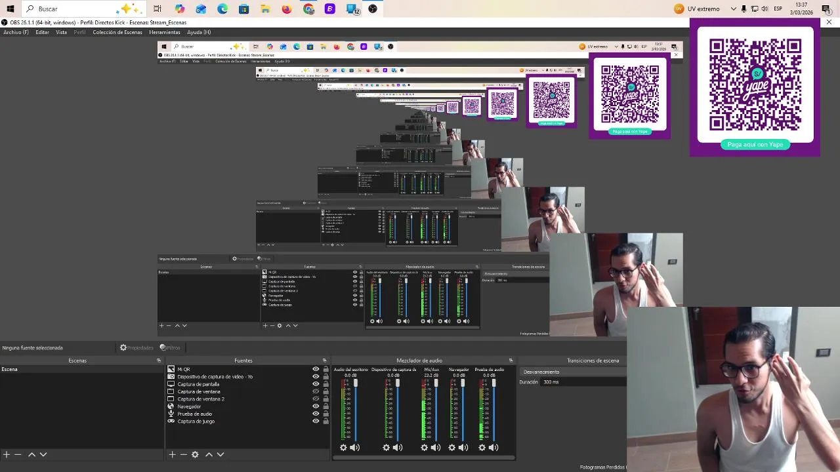This screenshot has width=840, height=472.
Task: Mute the Mic/Aux speaker icon
Action: click(x=435, y=447)
